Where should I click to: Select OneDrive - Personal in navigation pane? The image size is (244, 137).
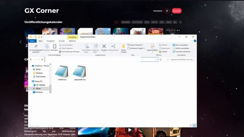click(40, 66)
